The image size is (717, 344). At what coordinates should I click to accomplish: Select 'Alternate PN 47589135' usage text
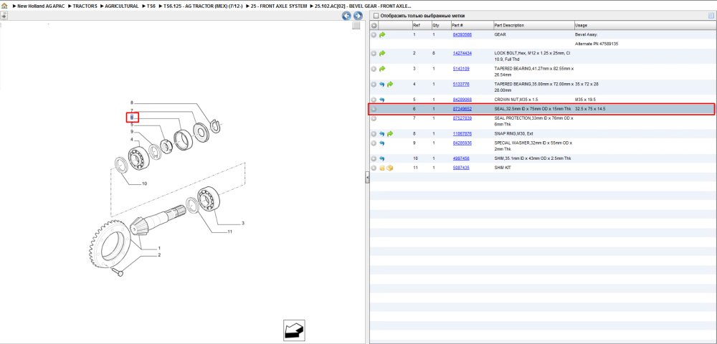pyautogui.click(x=597, y=44)
